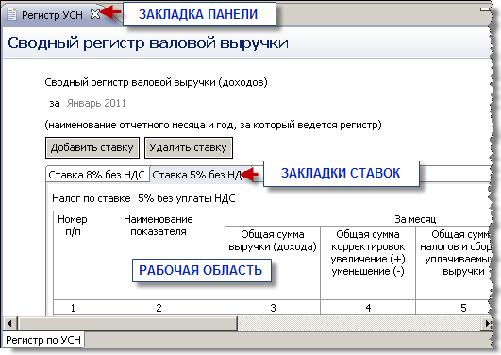
Task: Click the Наименование показателя column header
Action: pos(159,255)
